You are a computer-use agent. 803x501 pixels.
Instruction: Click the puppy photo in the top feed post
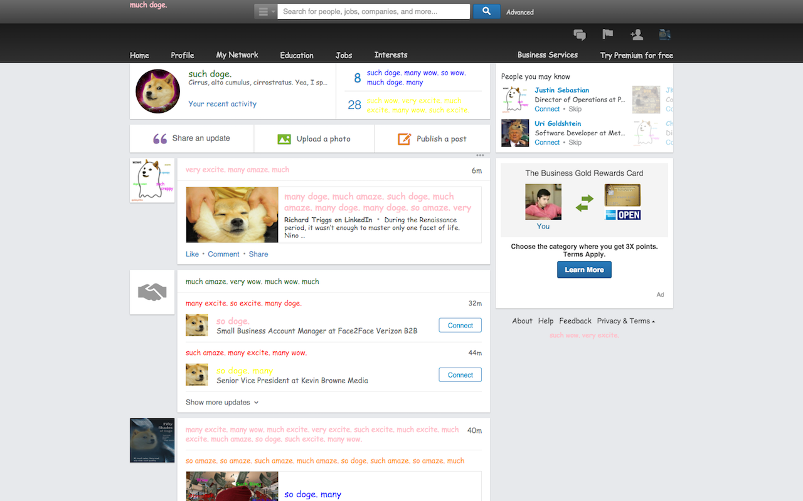(x=231, y=214)
